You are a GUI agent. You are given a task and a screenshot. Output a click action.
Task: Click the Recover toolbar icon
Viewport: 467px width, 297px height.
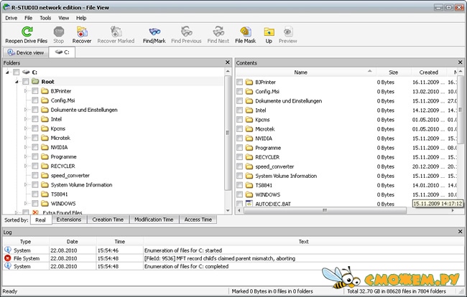pos(82,32)
